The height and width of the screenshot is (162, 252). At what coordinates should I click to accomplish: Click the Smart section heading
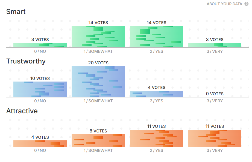[16, 11]
